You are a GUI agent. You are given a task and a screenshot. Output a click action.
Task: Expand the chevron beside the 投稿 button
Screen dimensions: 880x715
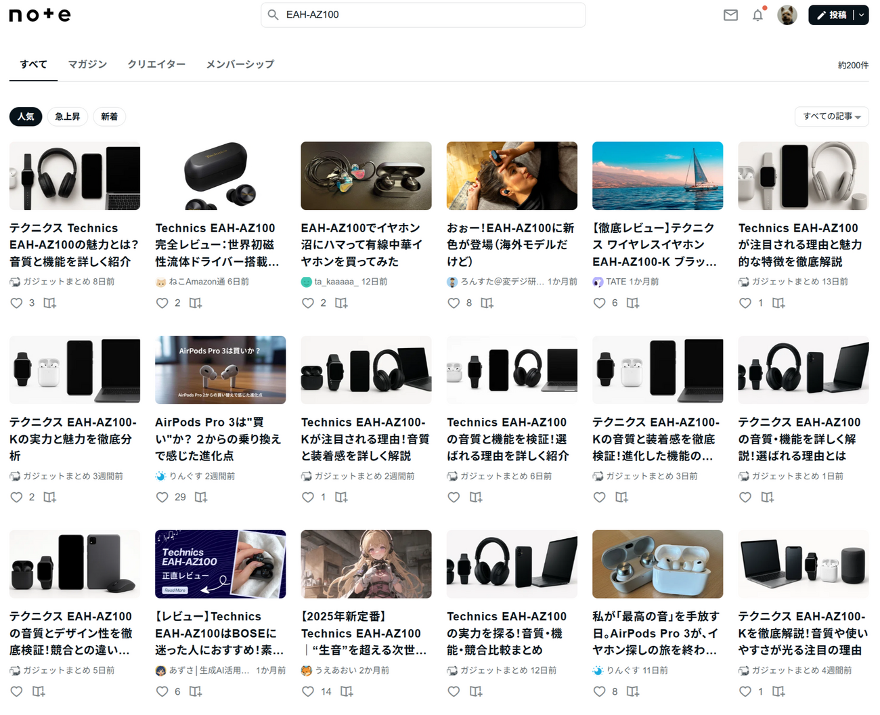coord(861,15)
